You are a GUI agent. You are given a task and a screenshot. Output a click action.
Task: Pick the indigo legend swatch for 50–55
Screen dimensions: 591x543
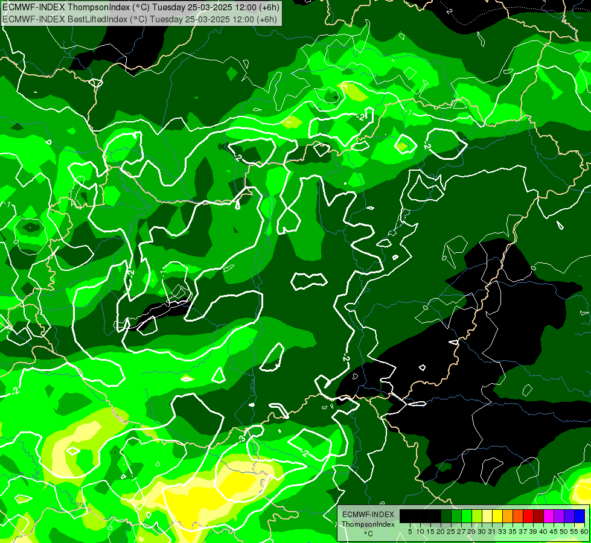pos(569,516)
